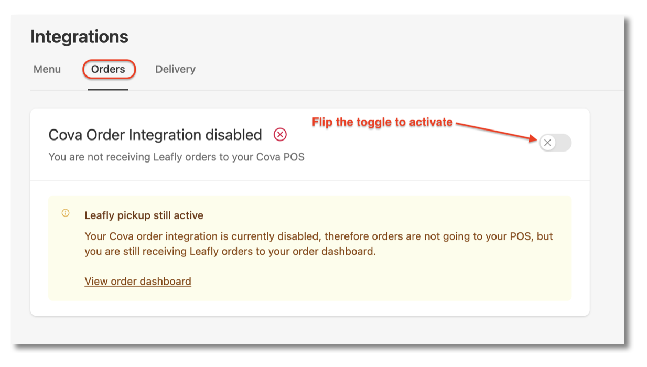Click the 'Flip the toggle to activate' annotation
Screen dimensions: 647x367
coord(382,122)
